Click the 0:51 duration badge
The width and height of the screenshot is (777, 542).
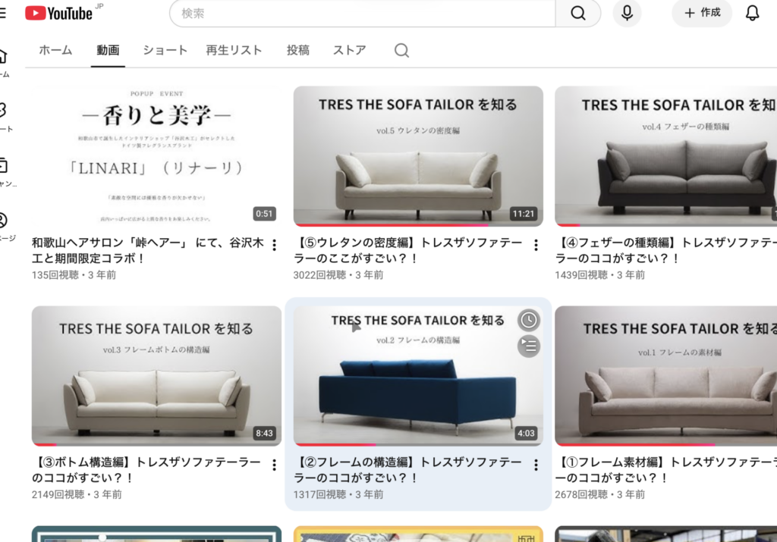tap(264, 214)
